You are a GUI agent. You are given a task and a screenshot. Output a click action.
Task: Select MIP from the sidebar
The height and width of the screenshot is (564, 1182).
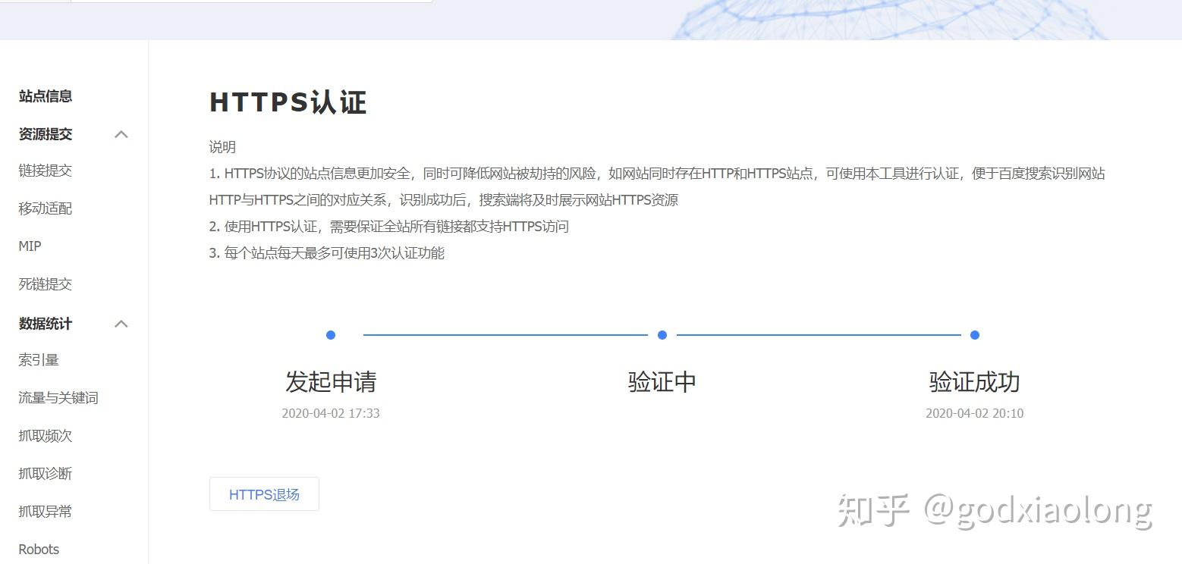pyautogui.click(x=29, y=246)
